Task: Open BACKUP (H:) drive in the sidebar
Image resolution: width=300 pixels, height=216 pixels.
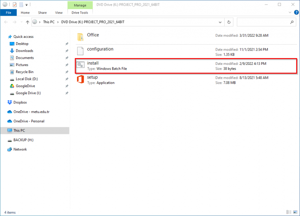Action: [x=23, y=140]
